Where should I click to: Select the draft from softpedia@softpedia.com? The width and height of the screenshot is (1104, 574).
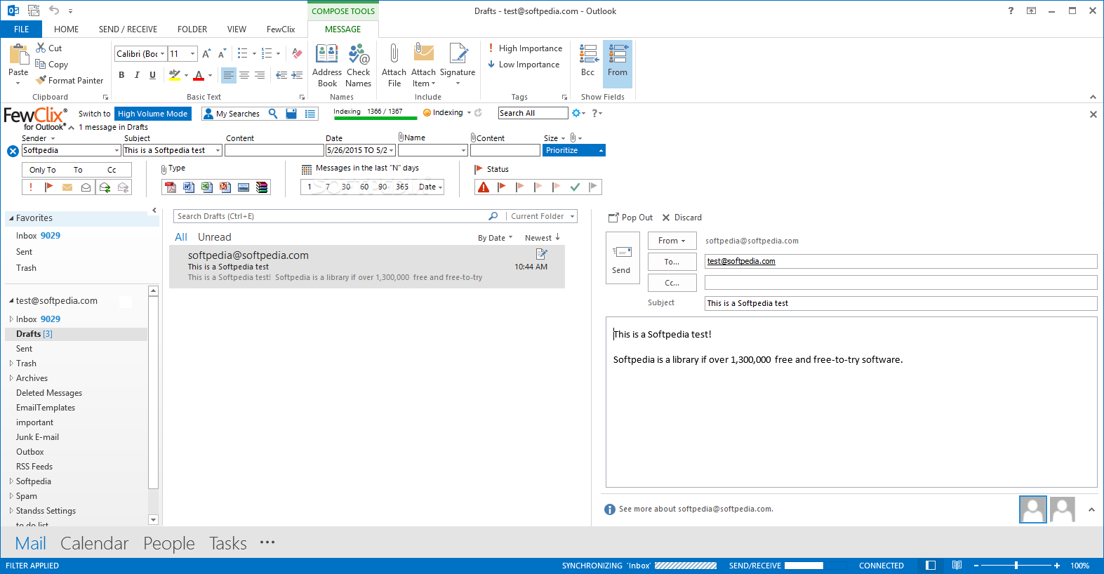tap(367, 267)
